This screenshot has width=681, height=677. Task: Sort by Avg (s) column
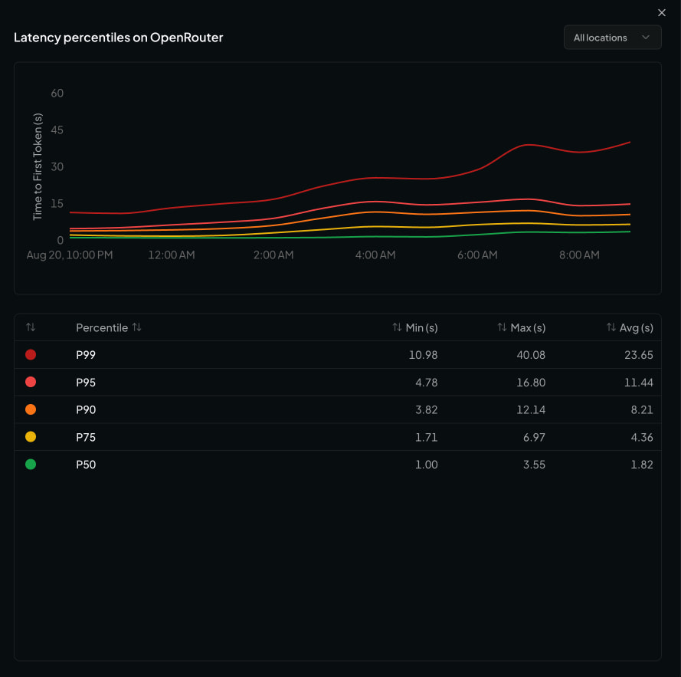(630, 327)
